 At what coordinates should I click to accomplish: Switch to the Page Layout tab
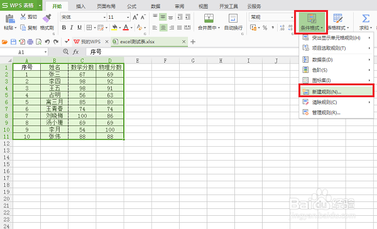point(106,6)
